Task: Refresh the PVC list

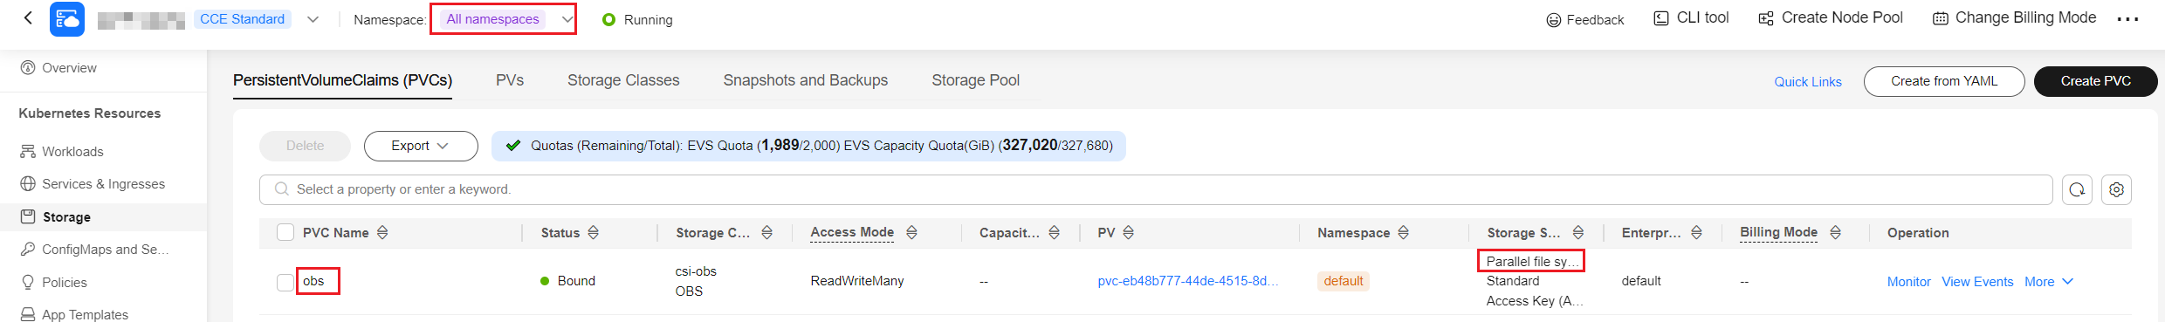Action: 2077,189
